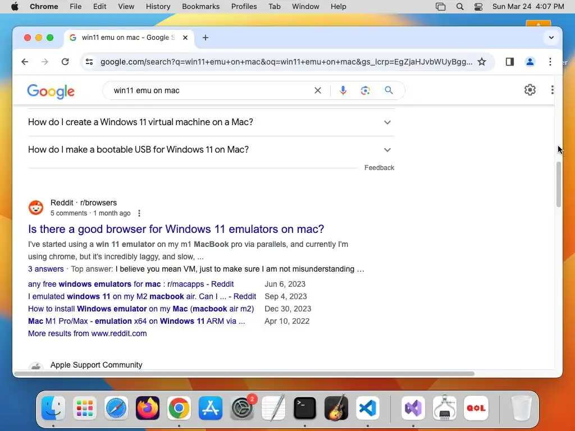Bookmark this page with the star icon
The image size is (575, 431).
click(x=482, y=62)
